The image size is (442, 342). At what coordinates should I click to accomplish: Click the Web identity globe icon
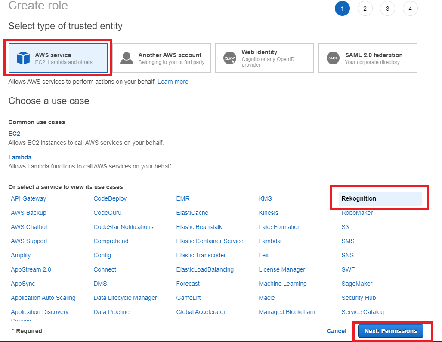click(230, 58)
